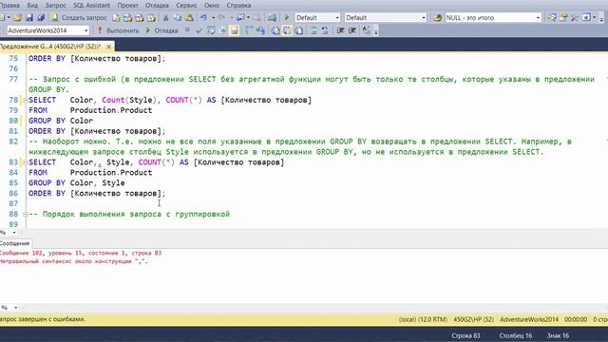Expand the undo history dropdown arrow

coord(213,18)
